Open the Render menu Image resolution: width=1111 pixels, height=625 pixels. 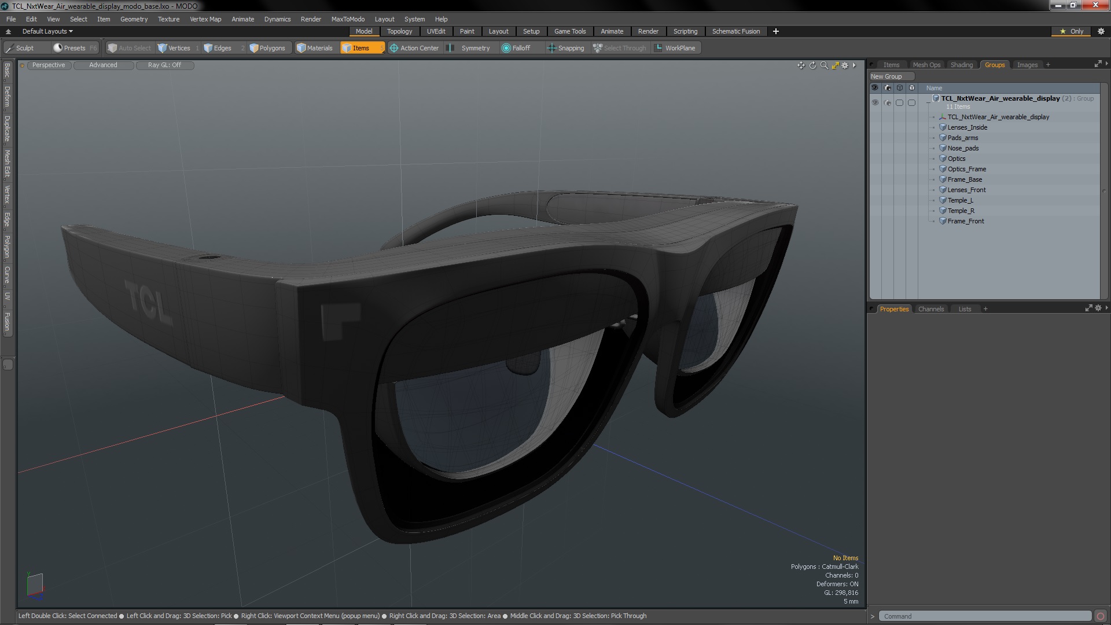[x=311, y=19]
